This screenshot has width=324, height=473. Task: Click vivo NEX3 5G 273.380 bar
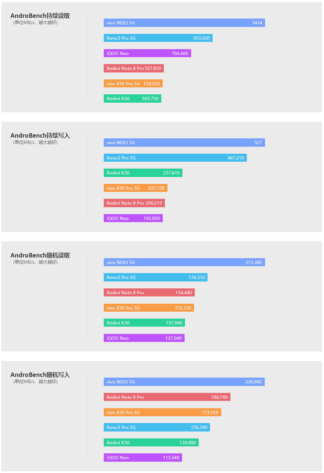184,262
